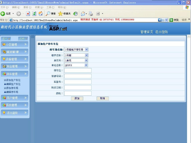The height and width of the screenshot is (143, 191).
Task: Focus the 车型号 text field
Action: click(x=78, y=82)
